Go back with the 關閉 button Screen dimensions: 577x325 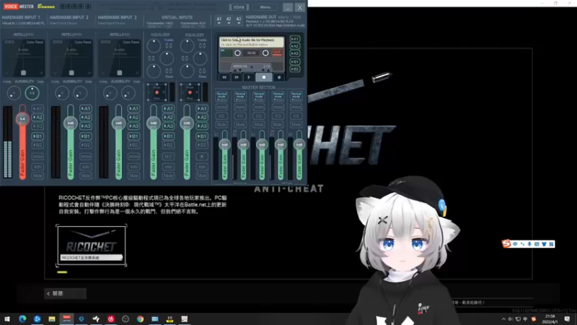tap(65, 293)
